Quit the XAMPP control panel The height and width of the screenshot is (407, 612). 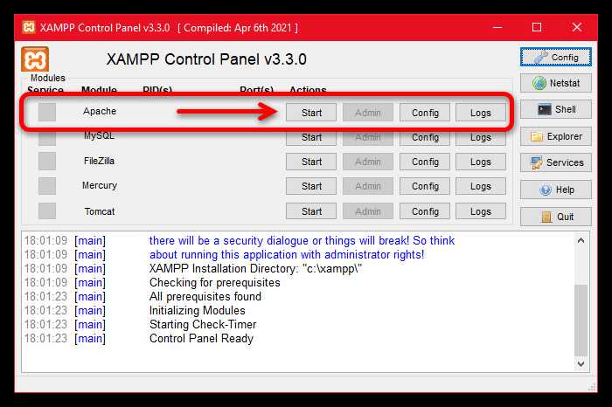pos(556,217)
